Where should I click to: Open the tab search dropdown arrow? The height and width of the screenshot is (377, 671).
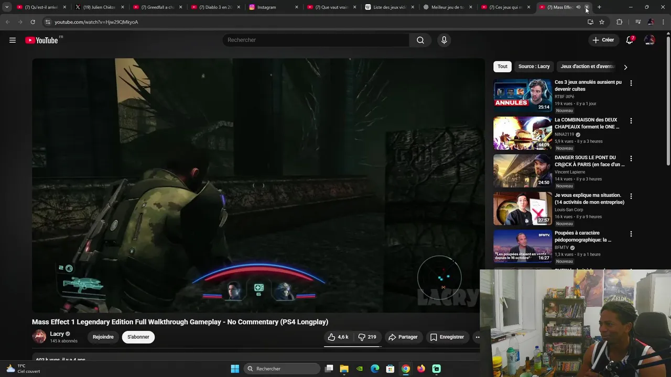pyautogui.click(x=7, y=7)
